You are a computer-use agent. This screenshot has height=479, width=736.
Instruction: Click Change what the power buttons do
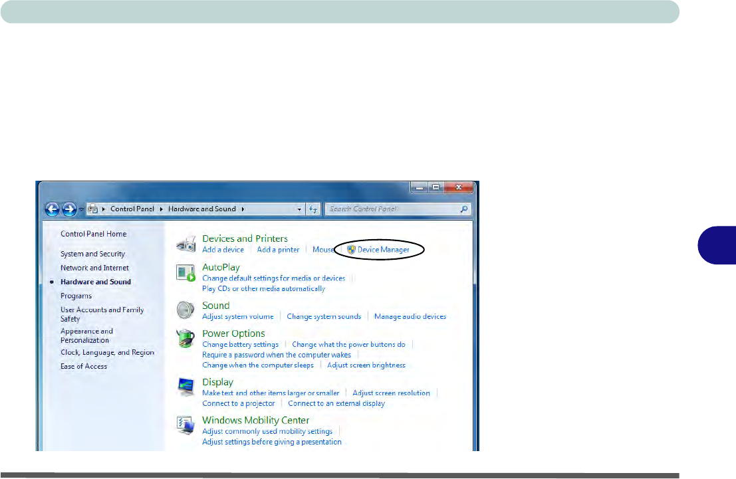click(348, 344)
